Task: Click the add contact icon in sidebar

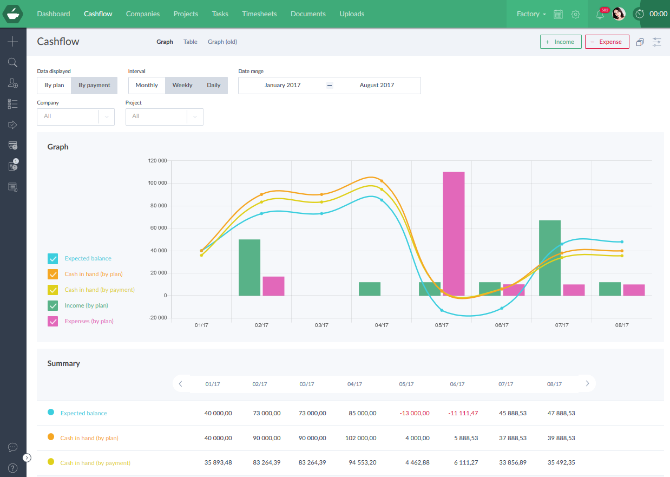Action: 12,83
